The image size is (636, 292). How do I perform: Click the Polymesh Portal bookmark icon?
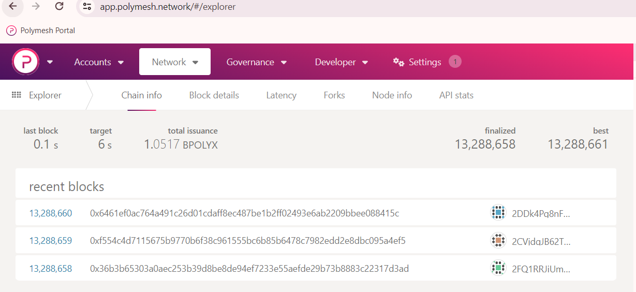[x=11, y=31]
